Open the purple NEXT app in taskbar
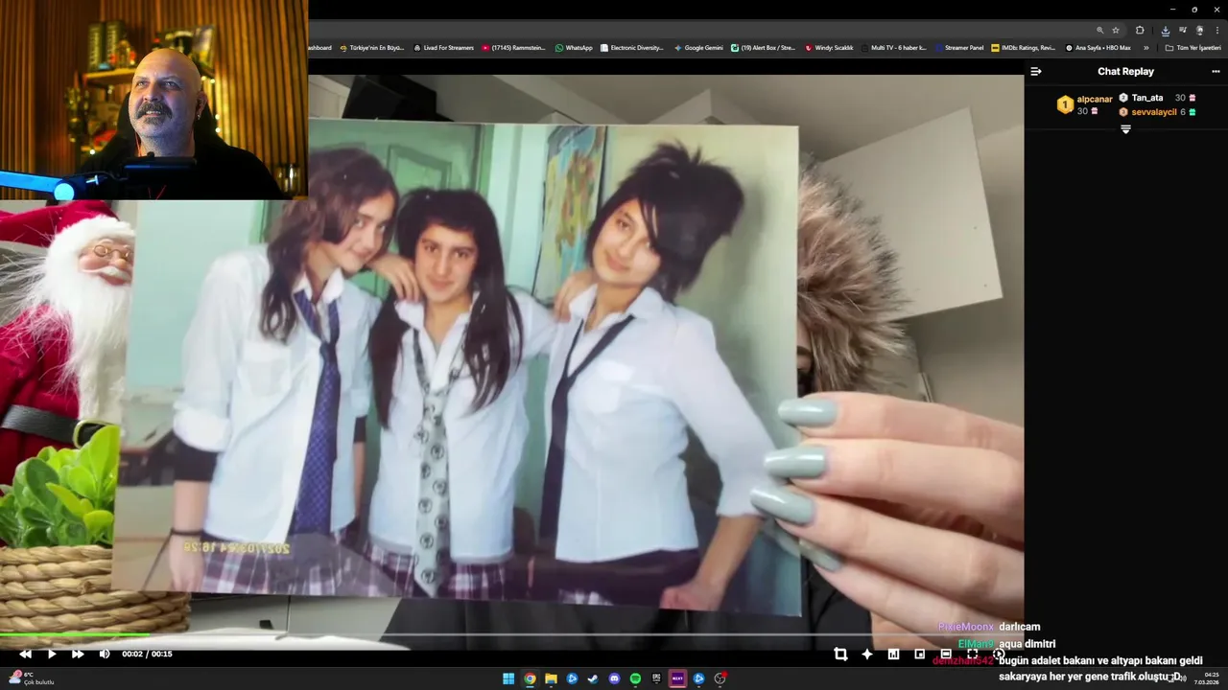1228x690 pixels. [677, 678]
